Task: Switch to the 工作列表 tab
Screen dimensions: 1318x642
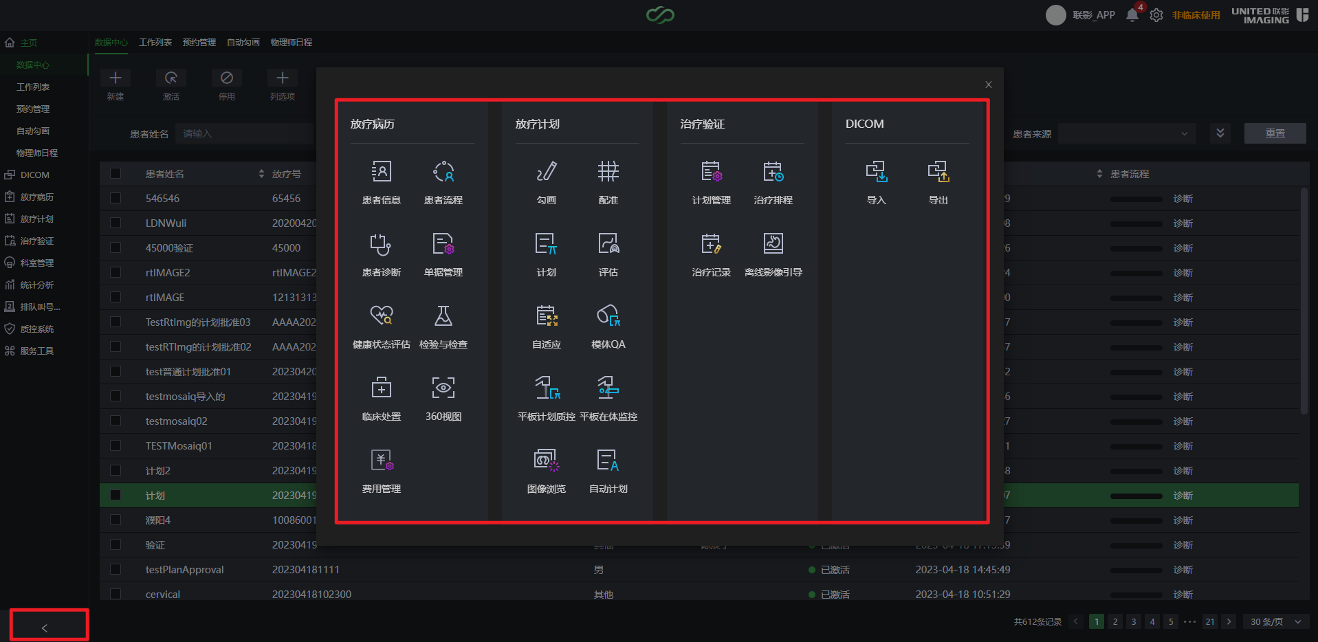Action: (x=155, y=43)
